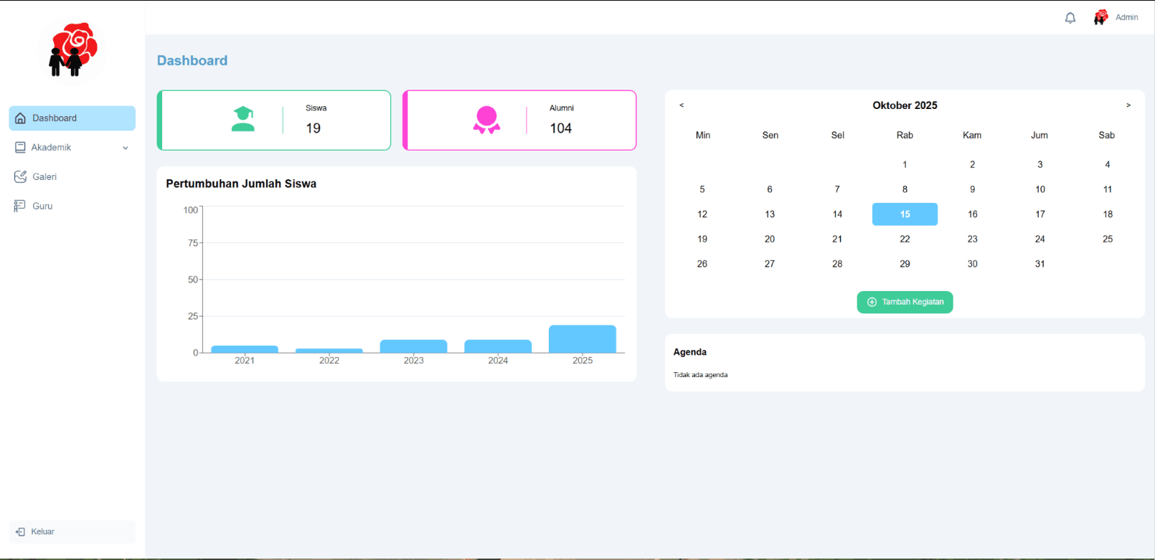This screenshot has width=1155, height=560.
Task: Click the 19 siswa value
Action: point(313,128)
